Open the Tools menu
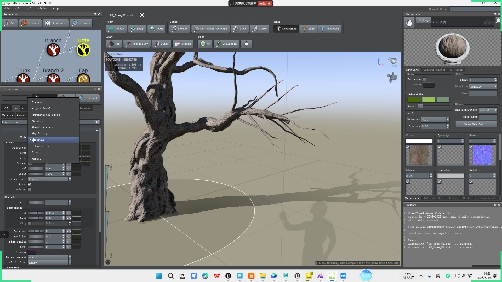This screenshot has height=282, width=502. click(29, 9)
